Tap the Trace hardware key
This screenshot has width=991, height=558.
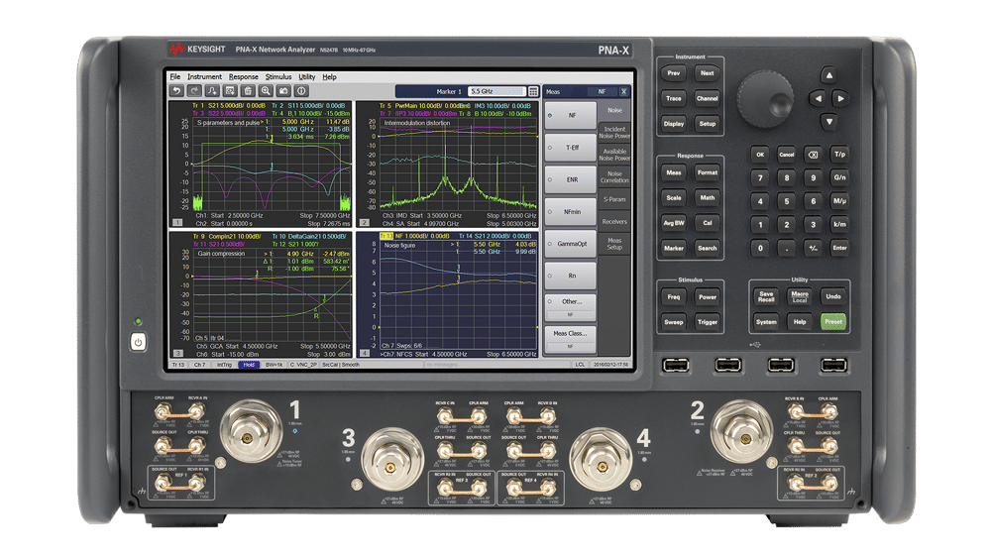[674, 98]
